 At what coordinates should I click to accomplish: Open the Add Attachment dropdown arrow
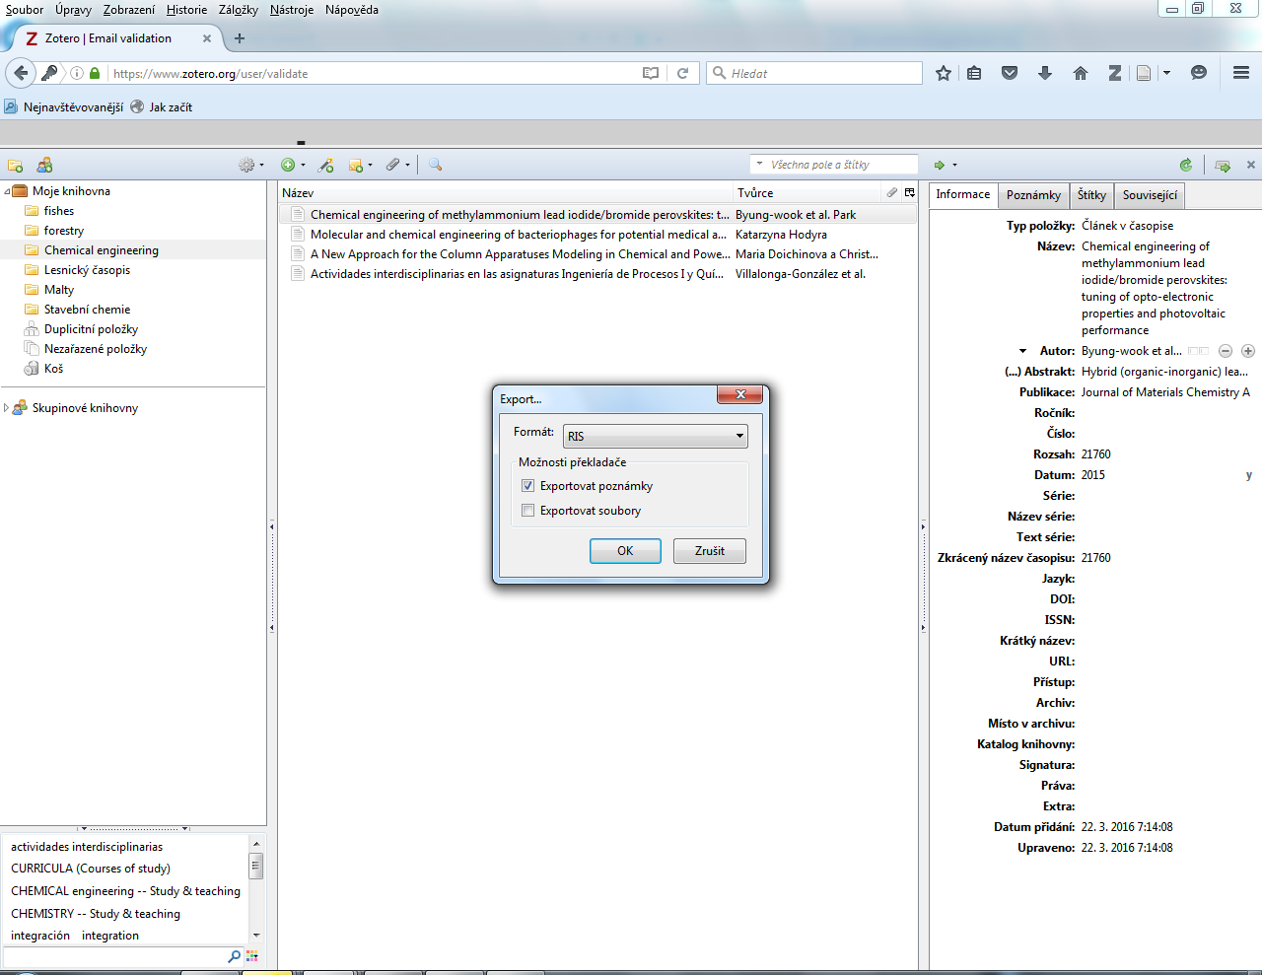[407, 166]
